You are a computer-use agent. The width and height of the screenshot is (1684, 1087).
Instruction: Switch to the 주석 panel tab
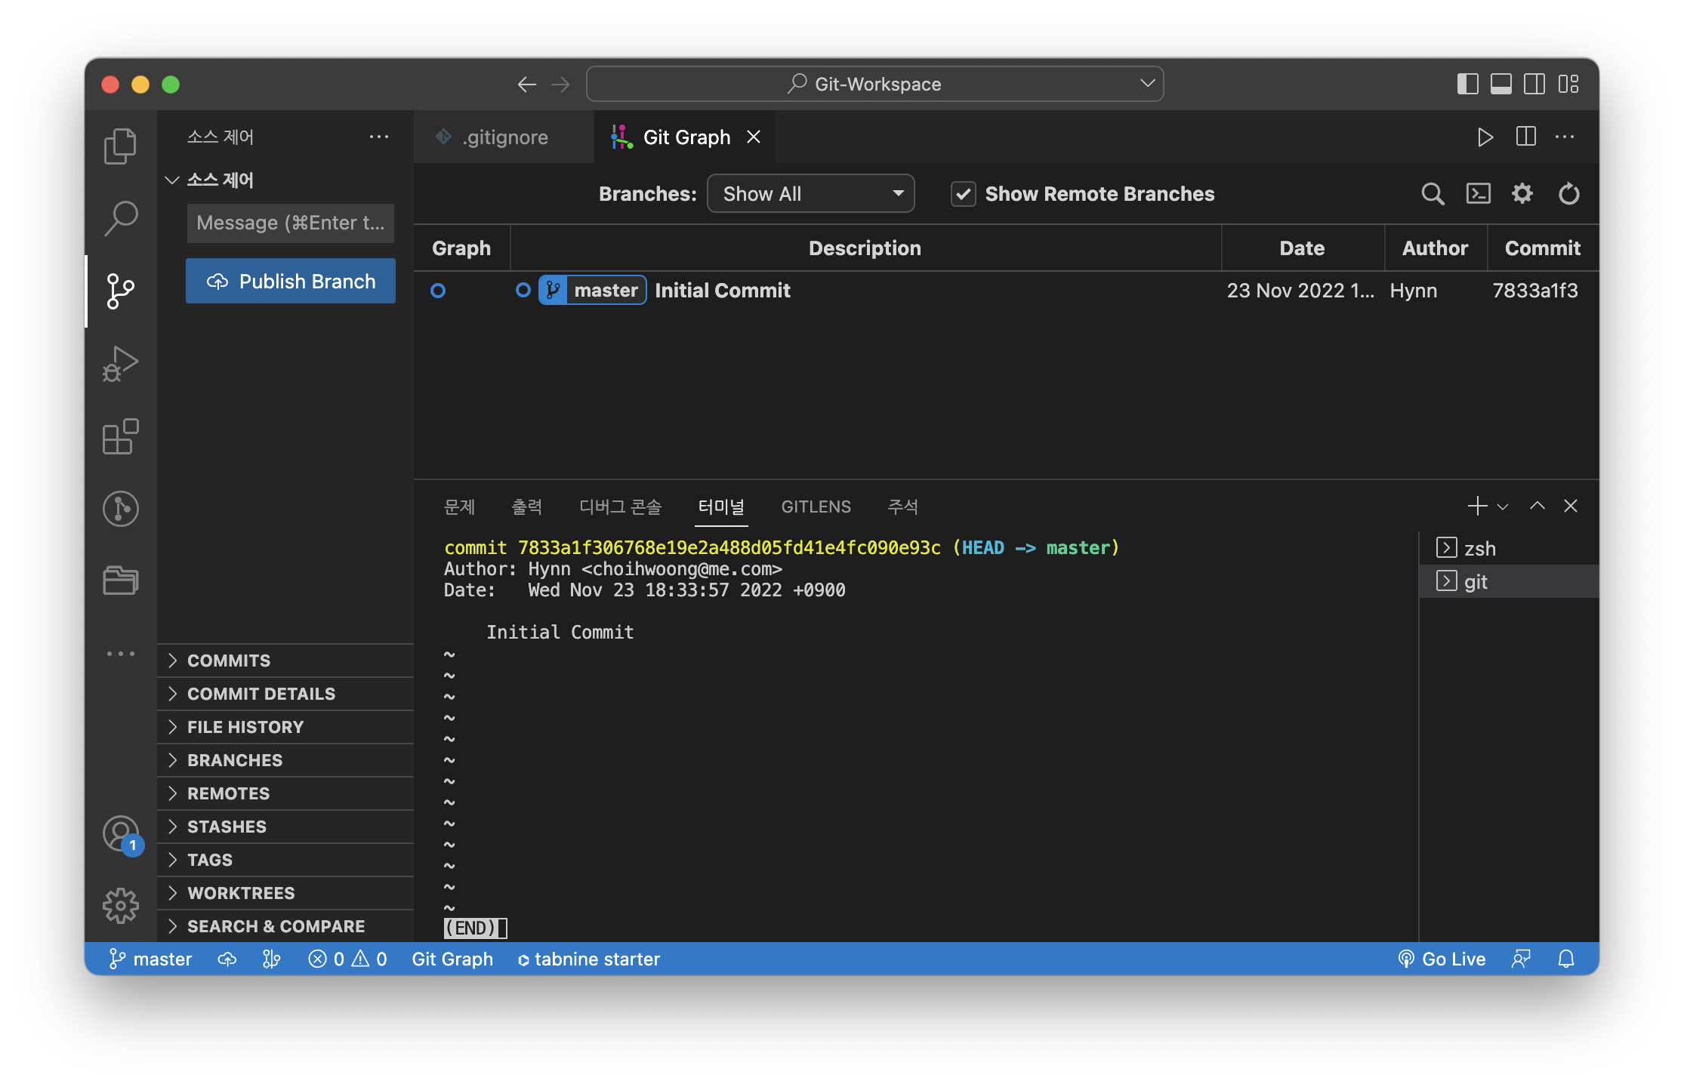[902, 507]
